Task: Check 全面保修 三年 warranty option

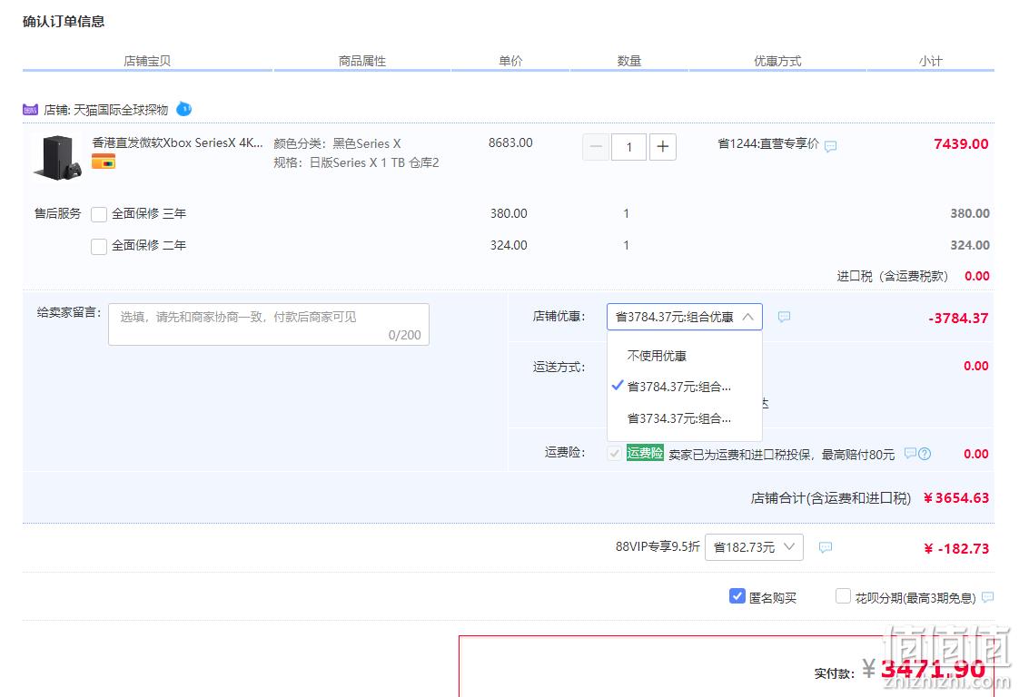Action: pos(99,214)
